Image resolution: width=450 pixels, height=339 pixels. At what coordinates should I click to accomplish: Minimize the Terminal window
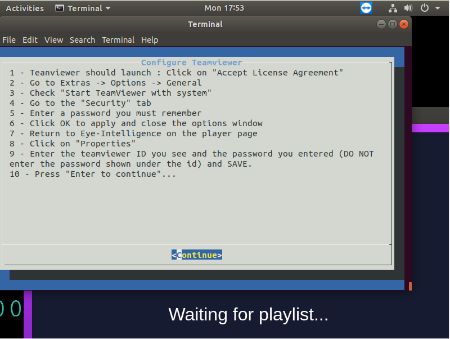pos(381,24)
